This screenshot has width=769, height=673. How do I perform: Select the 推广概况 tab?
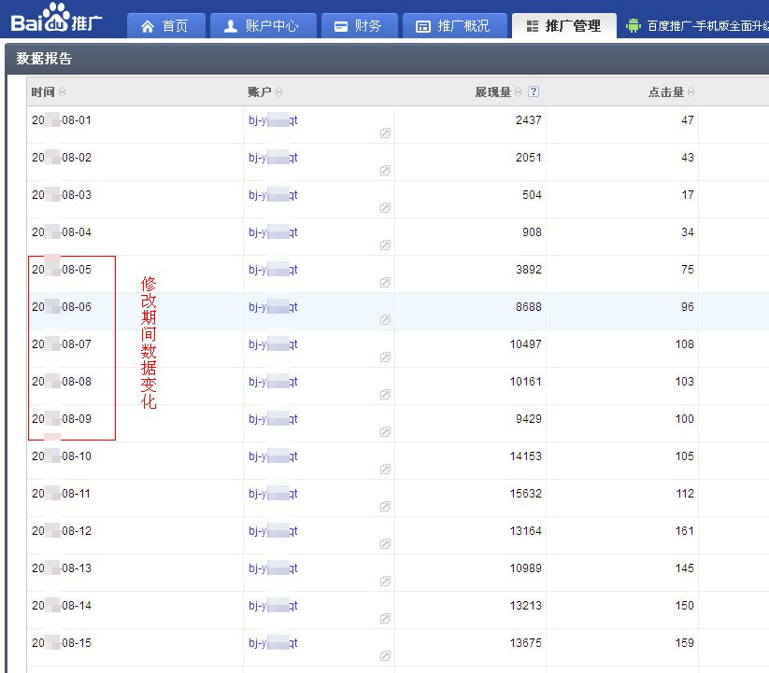[x=453, y=26]
